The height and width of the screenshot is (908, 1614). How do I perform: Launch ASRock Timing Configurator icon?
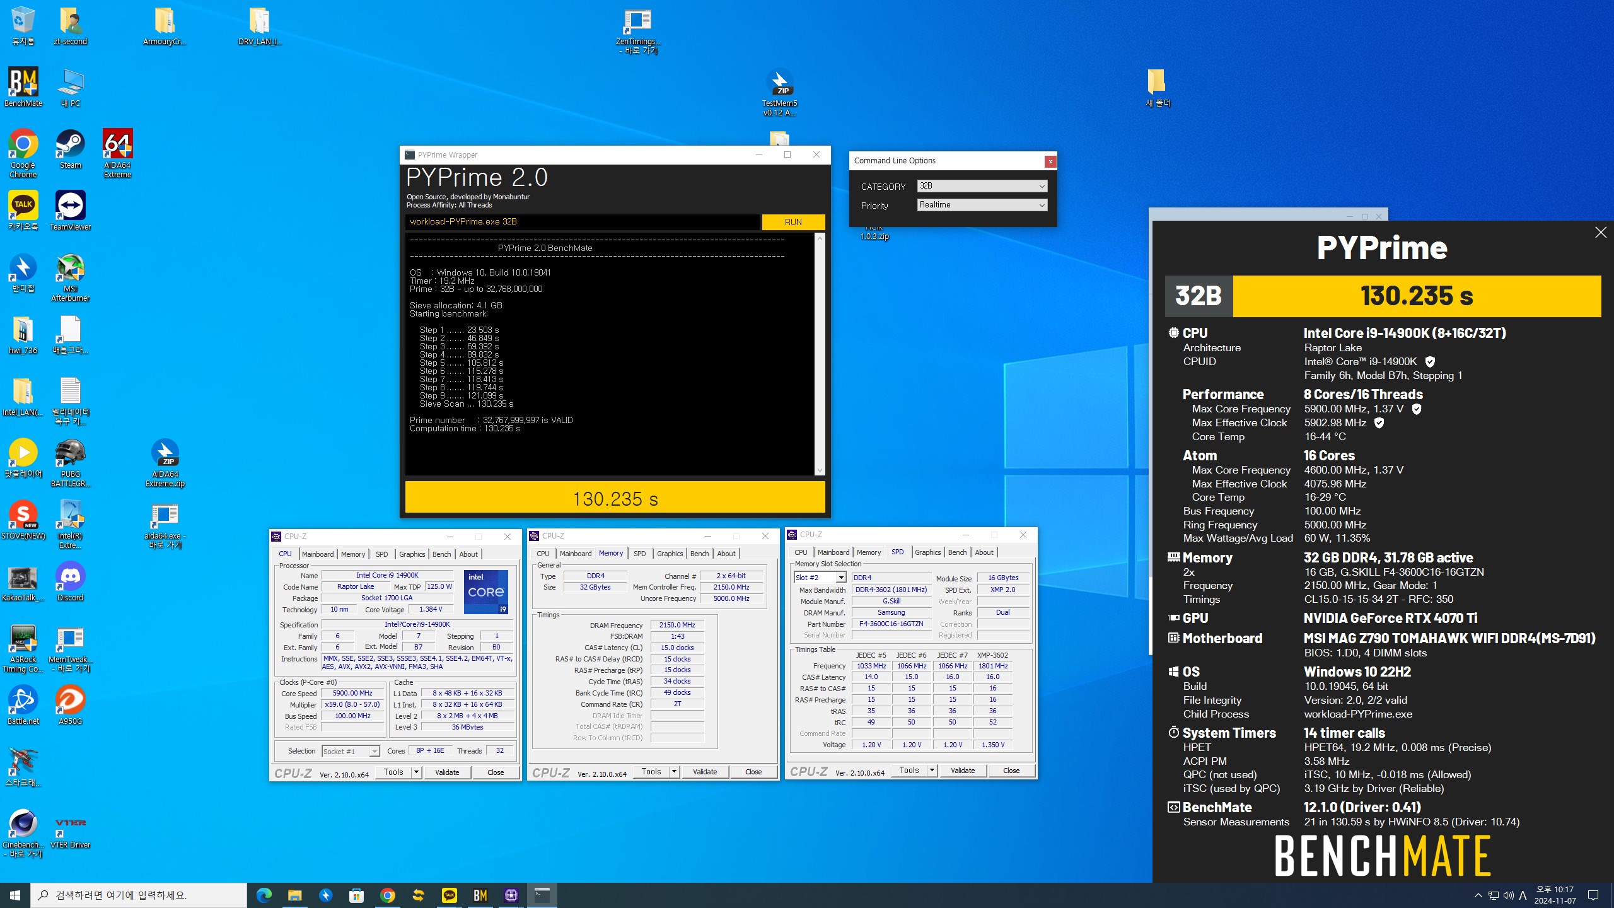coord(23,648)
